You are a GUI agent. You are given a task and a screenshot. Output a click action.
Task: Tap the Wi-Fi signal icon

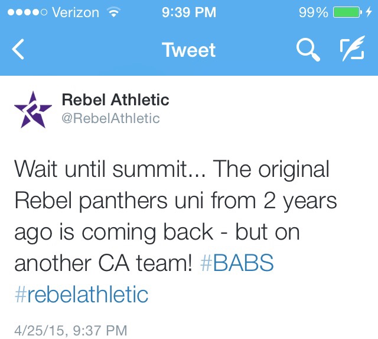point(113,12)
